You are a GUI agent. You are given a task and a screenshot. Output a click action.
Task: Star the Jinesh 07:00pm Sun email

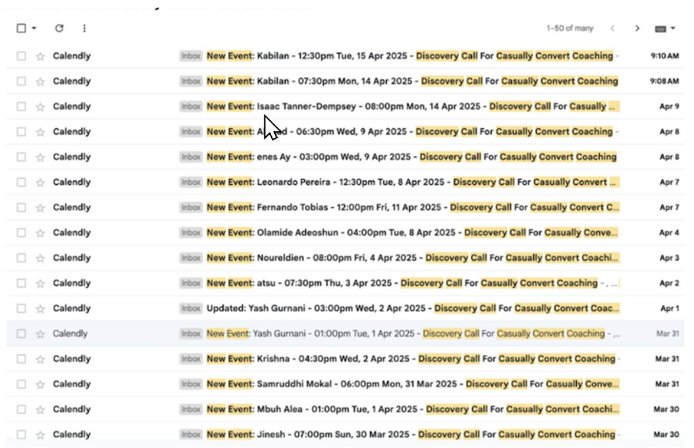coord(40,435)
